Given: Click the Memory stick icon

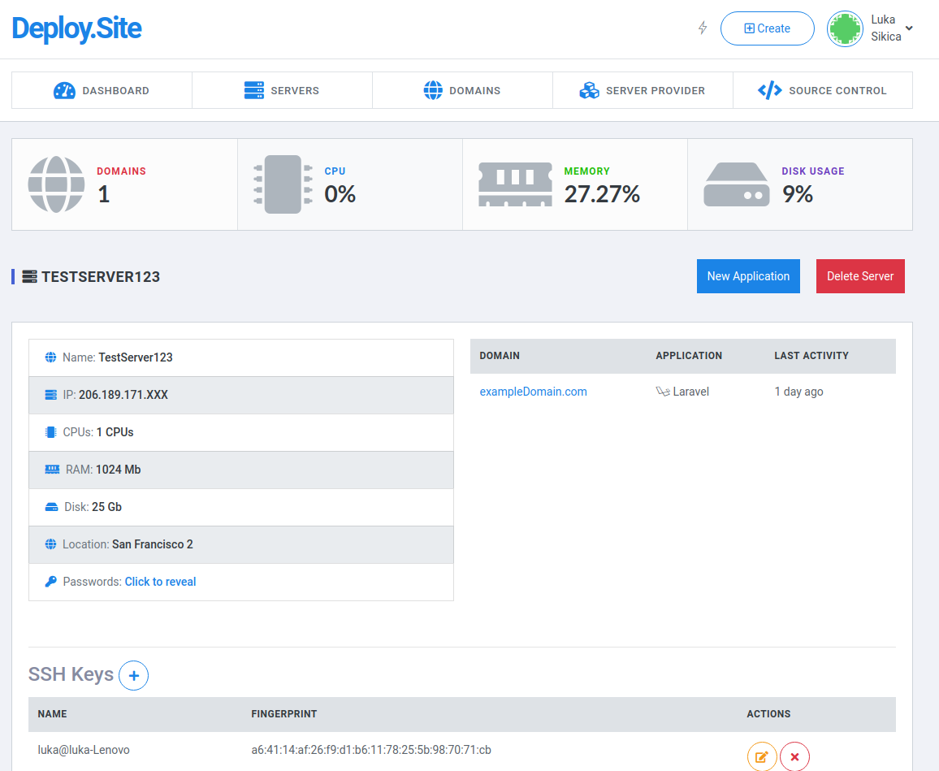Looking at the screenshot, I should (x=514, y=184).
